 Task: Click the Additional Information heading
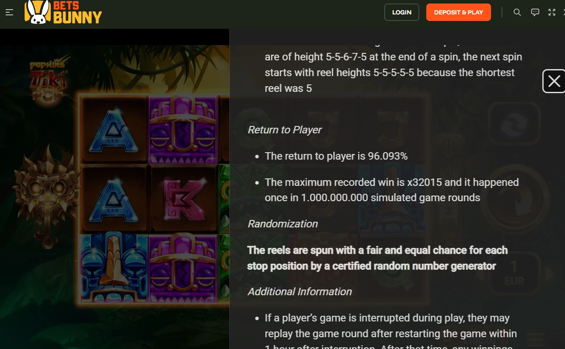tap(300, 292)
